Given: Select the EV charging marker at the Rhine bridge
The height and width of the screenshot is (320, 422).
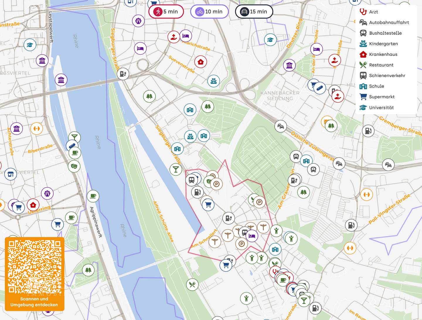Looking at the screenshot, I should coord(123,74).
